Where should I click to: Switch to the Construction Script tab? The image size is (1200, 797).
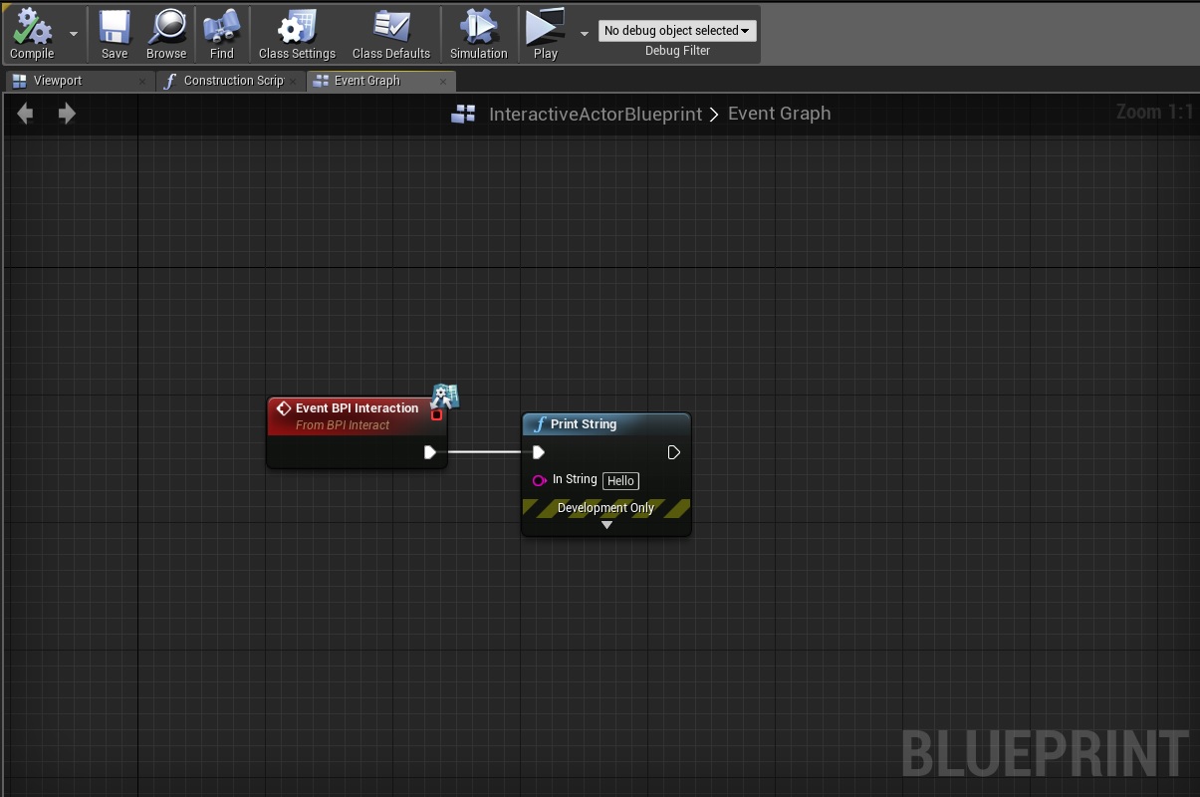click(233, 81)
